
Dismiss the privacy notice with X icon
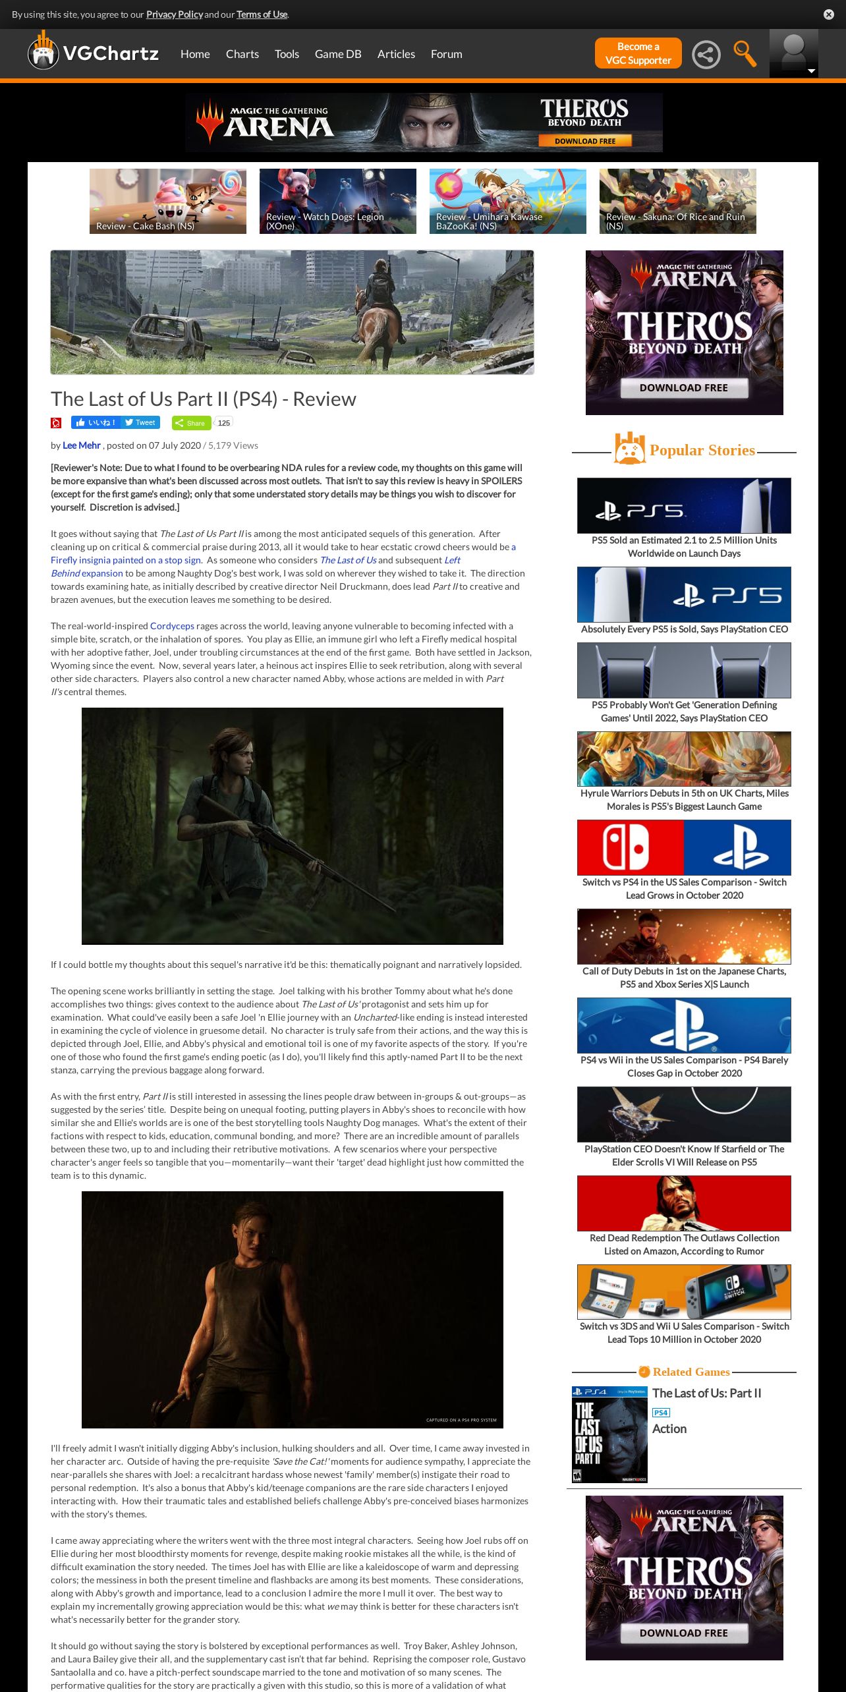pyautogui.click(x=829, y=14)
